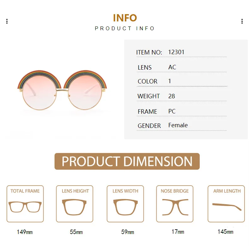Click the FRAME material PC
This screenshot has width=249, height=246.
coord(172,111)
